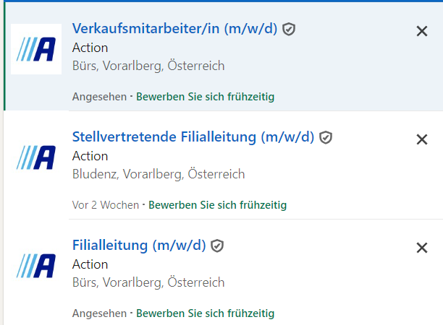Dismiss the Verkaufsmitarbeiter/in job listing

point(422,31)
